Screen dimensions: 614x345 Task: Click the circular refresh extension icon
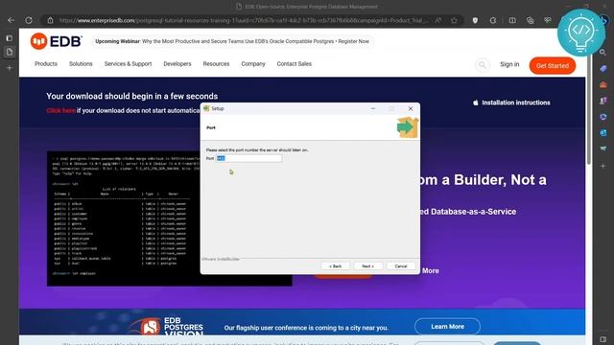coord(493,20)
